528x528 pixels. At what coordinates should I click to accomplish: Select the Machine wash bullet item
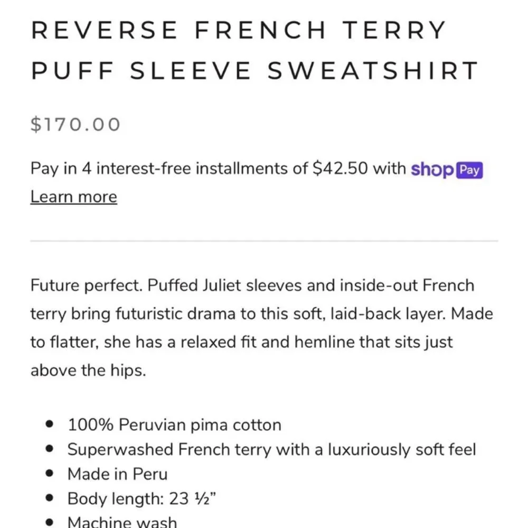point(121,521)
